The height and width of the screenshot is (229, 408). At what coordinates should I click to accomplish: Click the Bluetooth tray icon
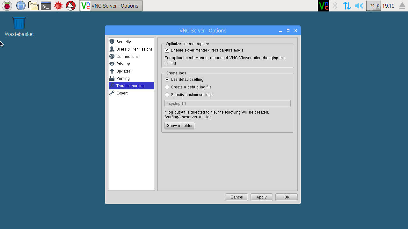click(335, 6)
